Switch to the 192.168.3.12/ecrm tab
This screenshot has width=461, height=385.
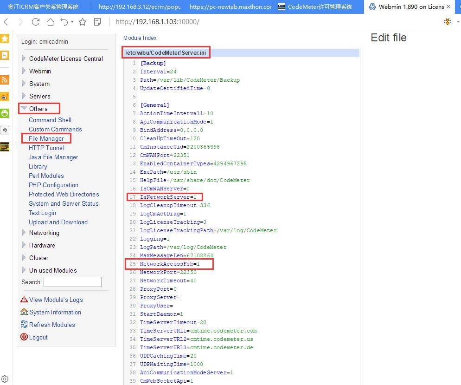tap(139, 7)
